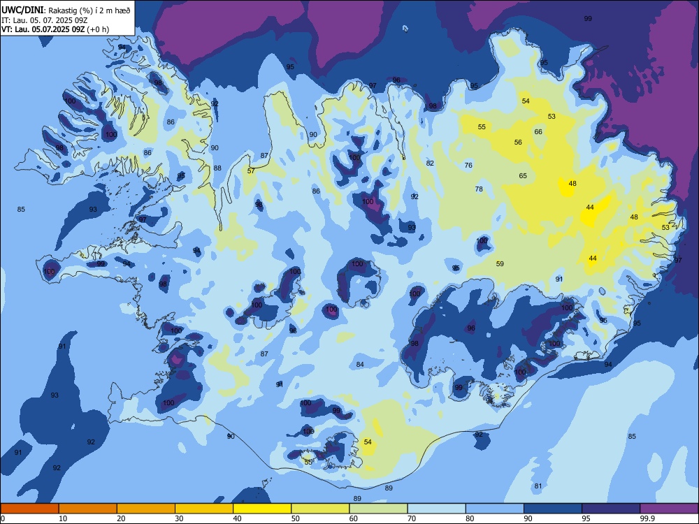Click the map humidity value '66'
699x524 pixels.
(x=538, y=132)
